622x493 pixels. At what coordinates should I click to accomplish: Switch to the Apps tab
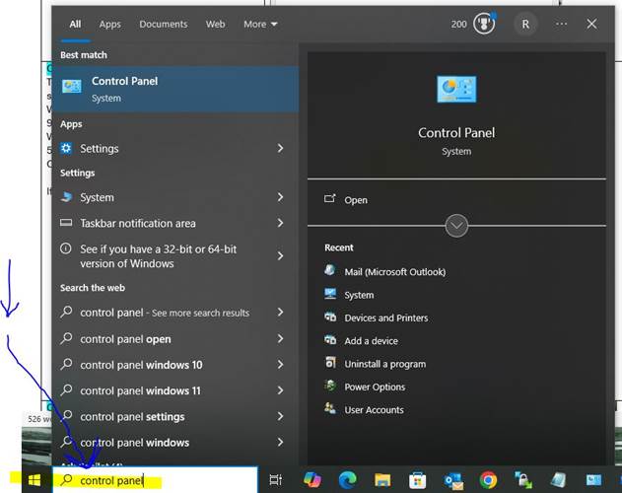(109, 25)
